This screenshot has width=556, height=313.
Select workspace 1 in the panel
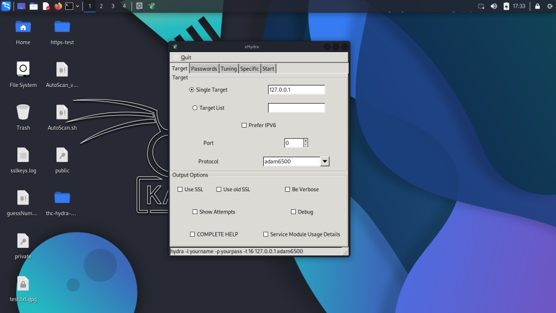coord(90,6)
